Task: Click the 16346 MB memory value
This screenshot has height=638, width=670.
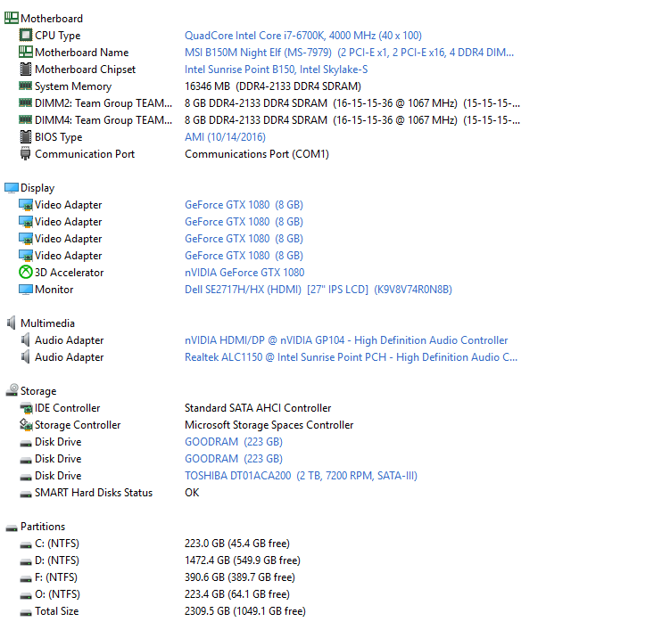Action: [x=273, y=86]
